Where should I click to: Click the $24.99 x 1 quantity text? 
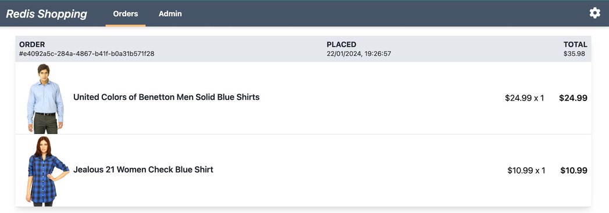point(524,98)
